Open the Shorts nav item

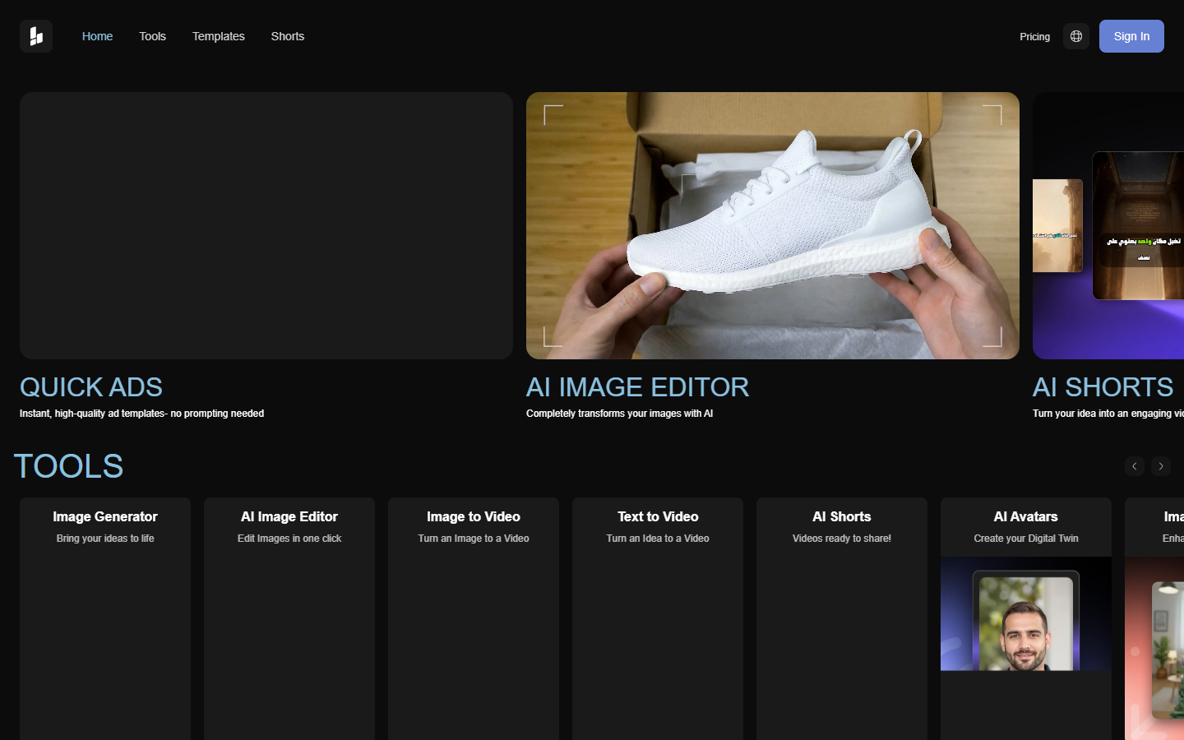(288, 36)
